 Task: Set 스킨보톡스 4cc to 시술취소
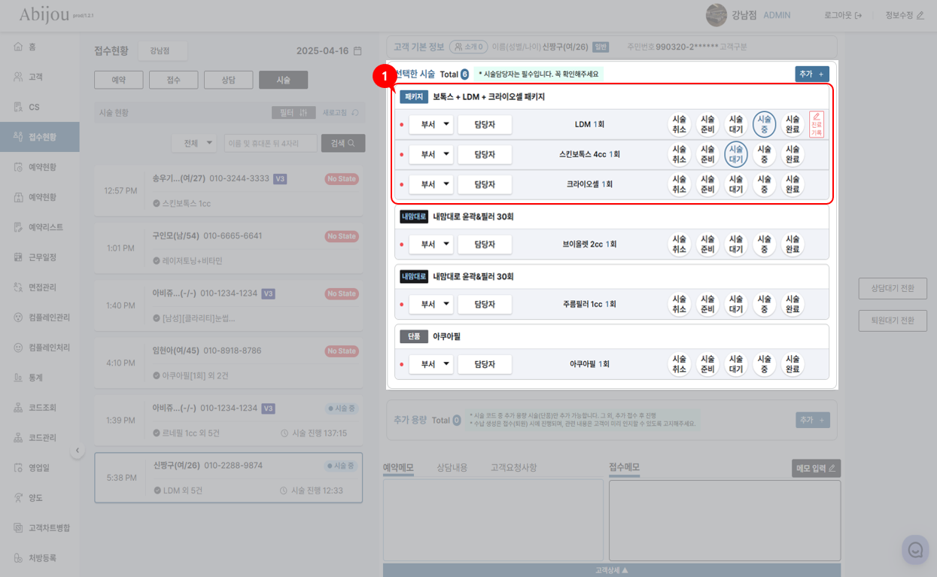(x=680, y=154)
